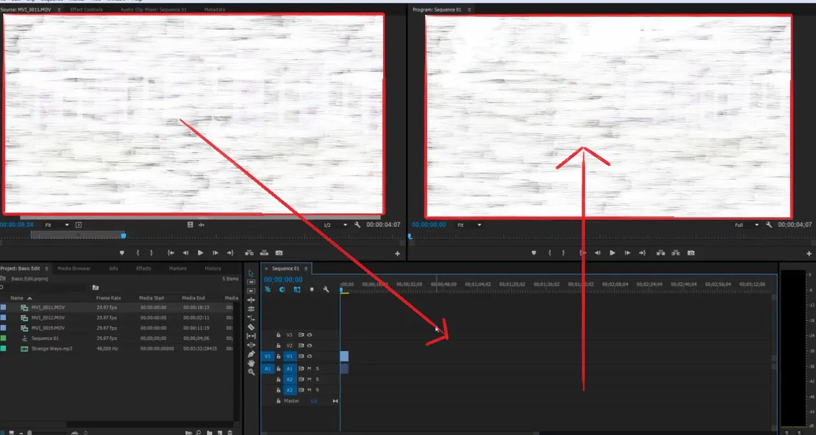This screenshot has width=816, height=435.
Task: Switch to Media Browser tab
Action: click(x=74, y=268)
